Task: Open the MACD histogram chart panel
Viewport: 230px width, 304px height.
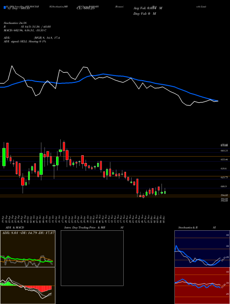Action: pyautogui.click(x=28, y=286)
